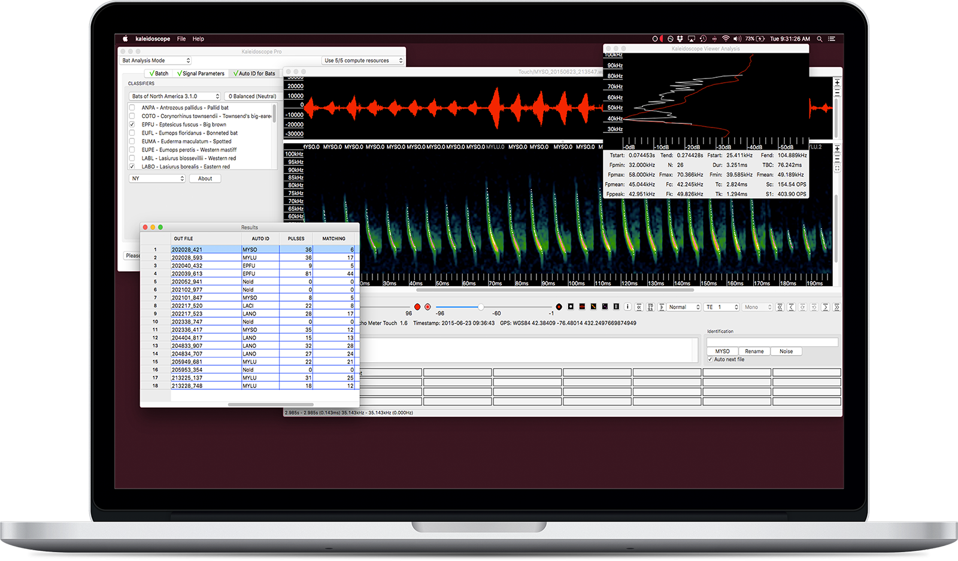Open the Notification Center icon
Screen dimensions: 958x561
(832, 39)
